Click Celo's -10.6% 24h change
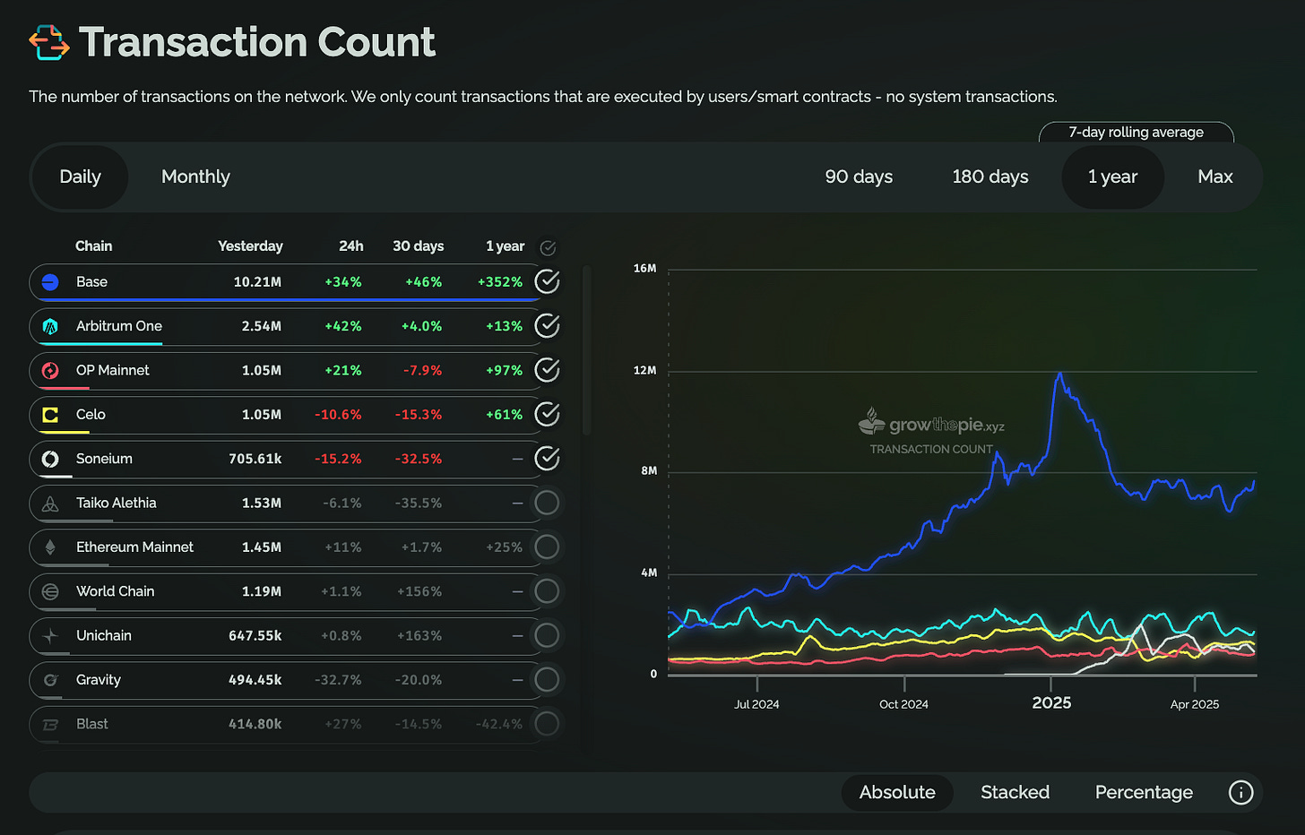This screenshot has height=835, width=1305. coord(338,415)
